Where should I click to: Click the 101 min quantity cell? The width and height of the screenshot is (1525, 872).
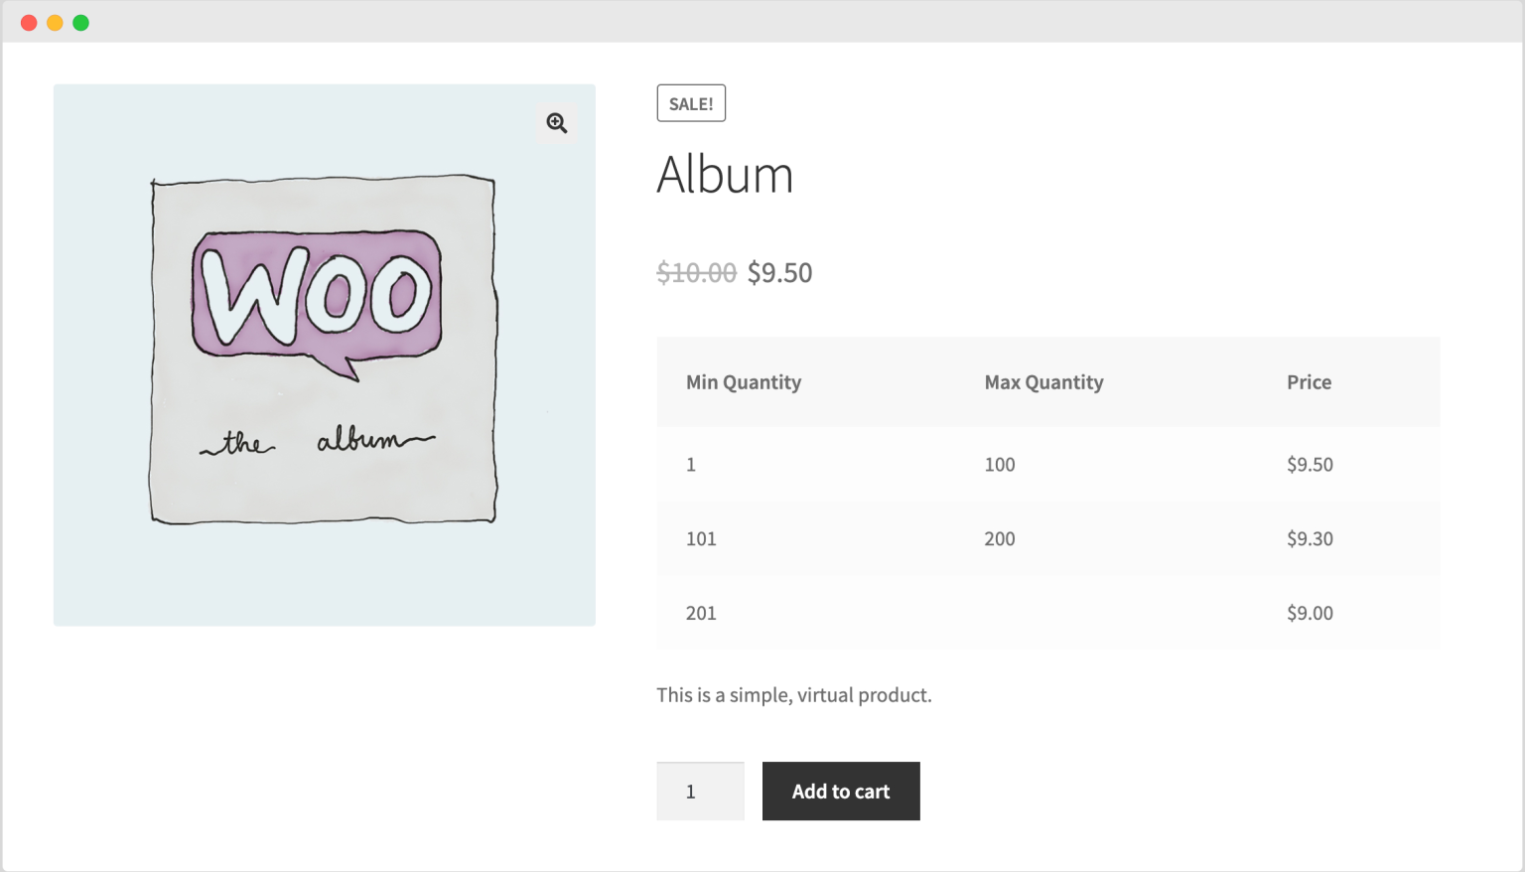701,539
